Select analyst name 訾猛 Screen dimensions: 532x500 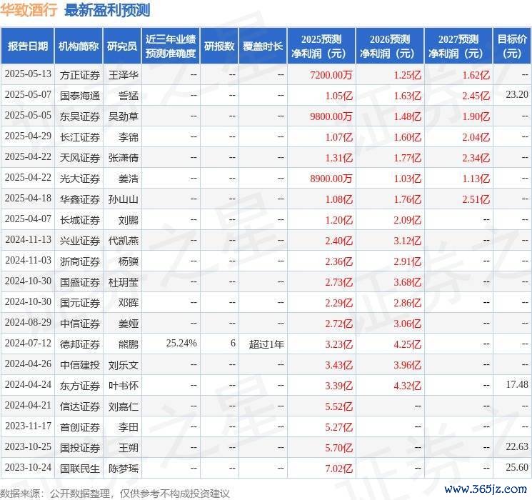[129, 96]
